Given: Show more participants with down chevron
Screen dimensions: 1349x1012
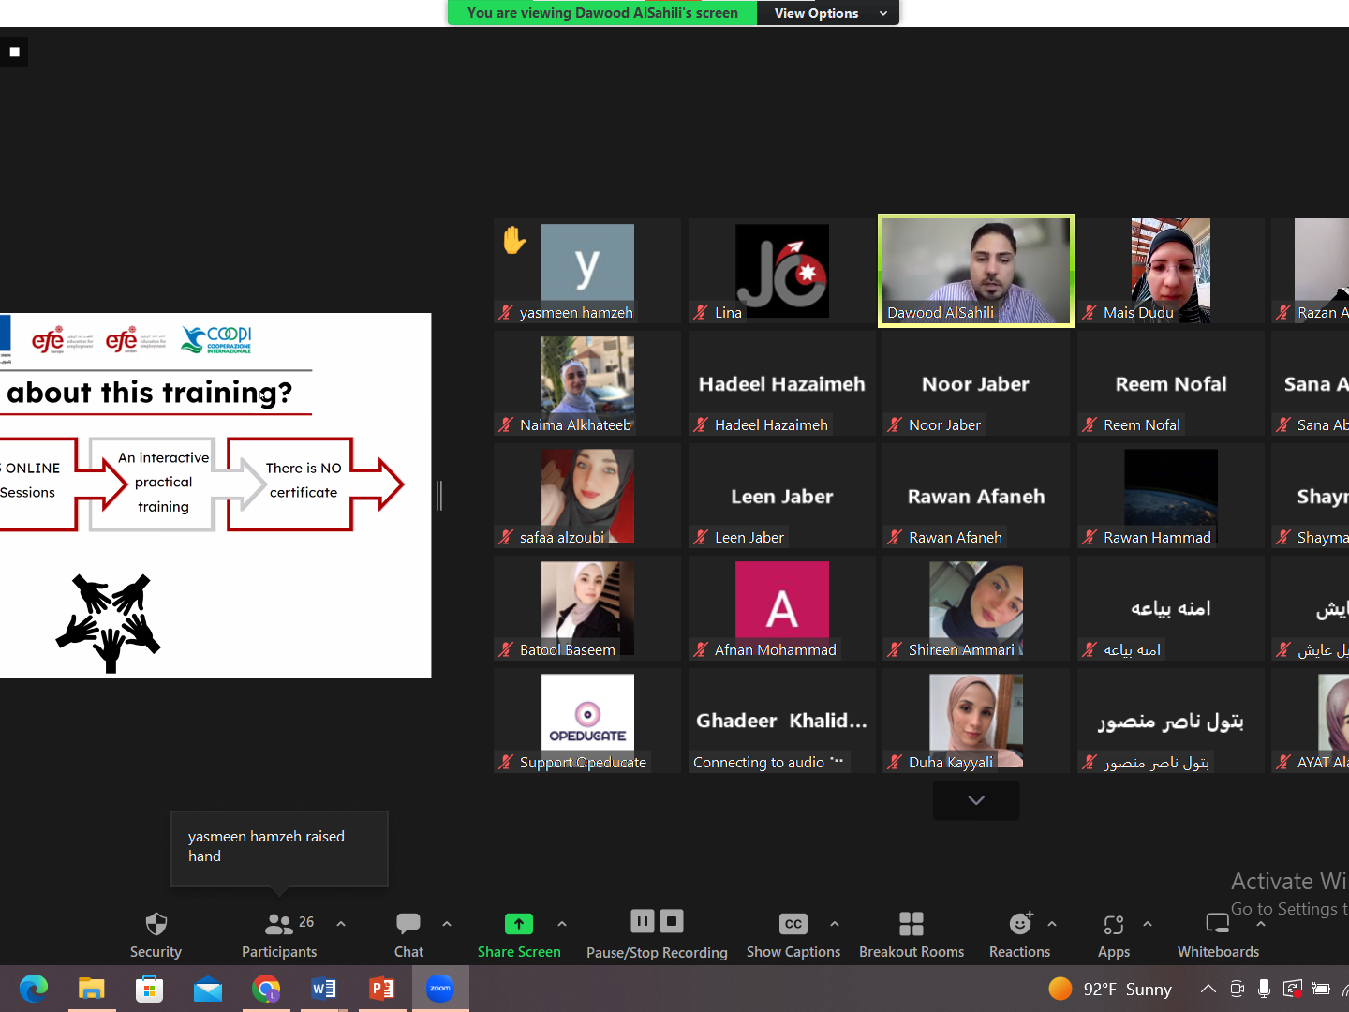Looking at the screenshot, I should point(976,800).
